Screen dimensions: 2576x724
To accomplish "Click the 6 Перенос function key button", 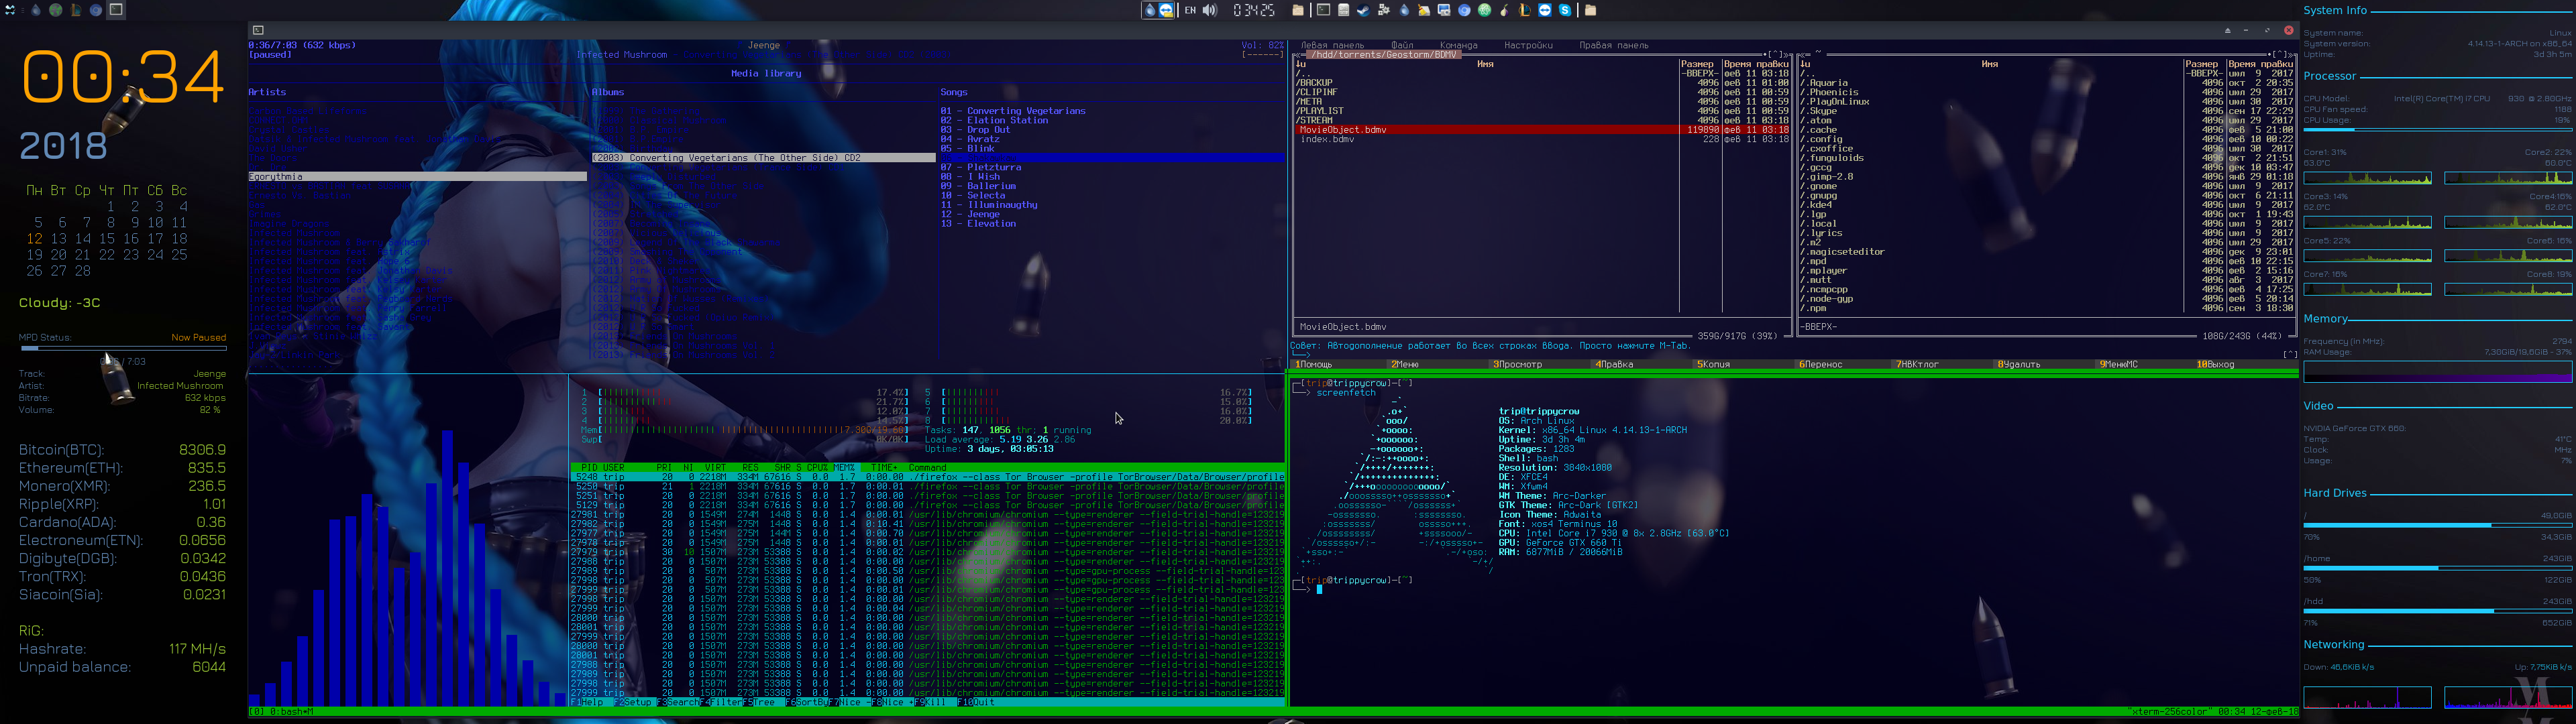I will coord(1843,364).
